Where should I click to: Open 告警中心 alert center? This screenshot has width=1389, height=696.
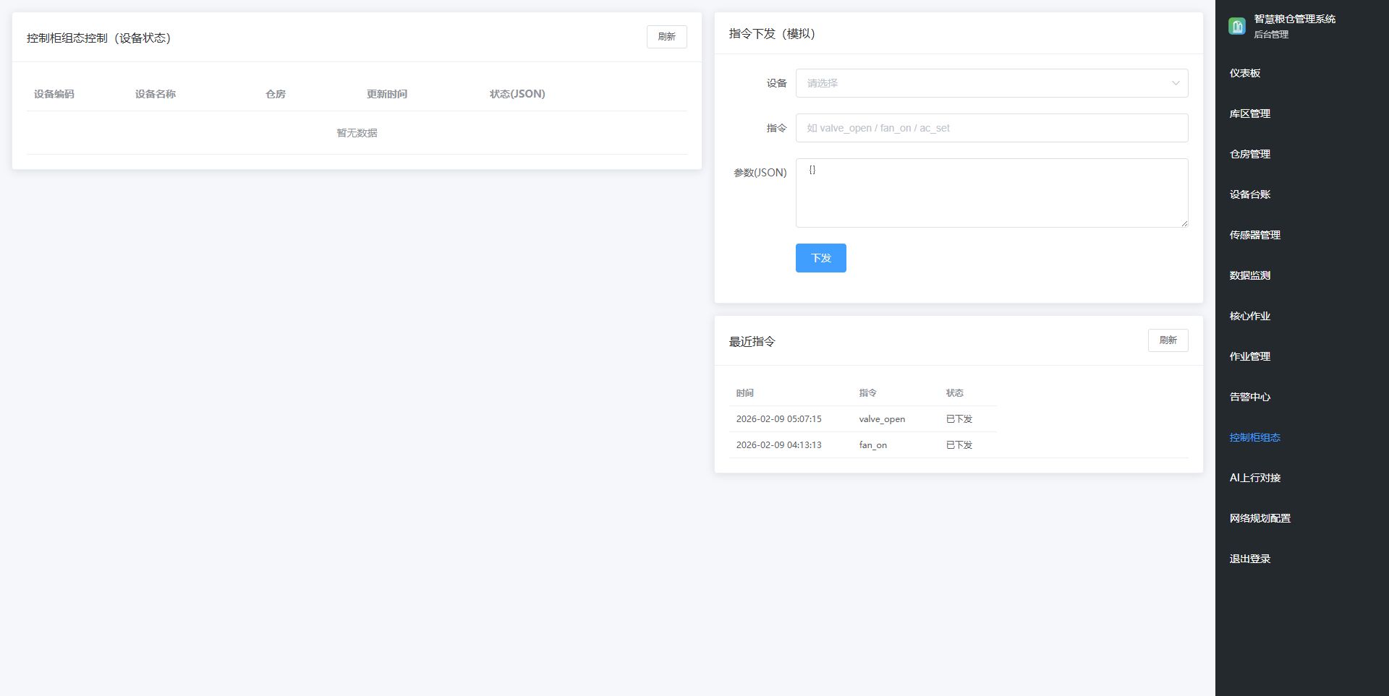(x=1249, y=397)
